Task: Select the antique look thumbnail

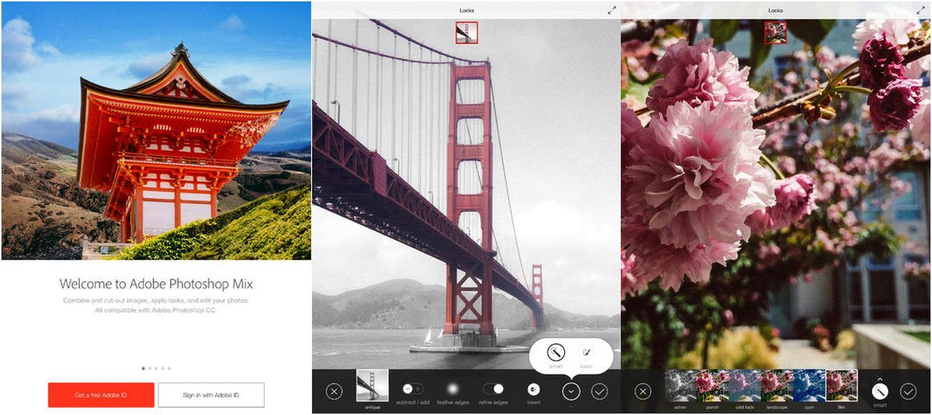Action: click(x=372, y=385)
